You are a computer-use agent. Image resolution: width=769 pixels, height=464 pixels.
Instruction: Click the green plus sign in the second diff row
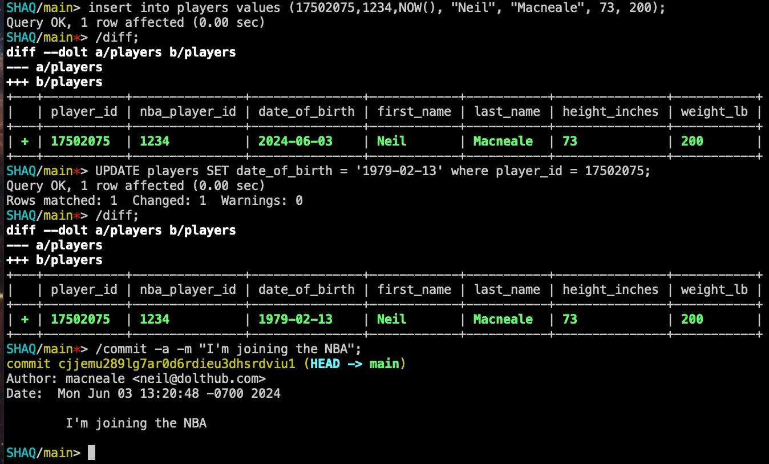[x=25, y=319]
